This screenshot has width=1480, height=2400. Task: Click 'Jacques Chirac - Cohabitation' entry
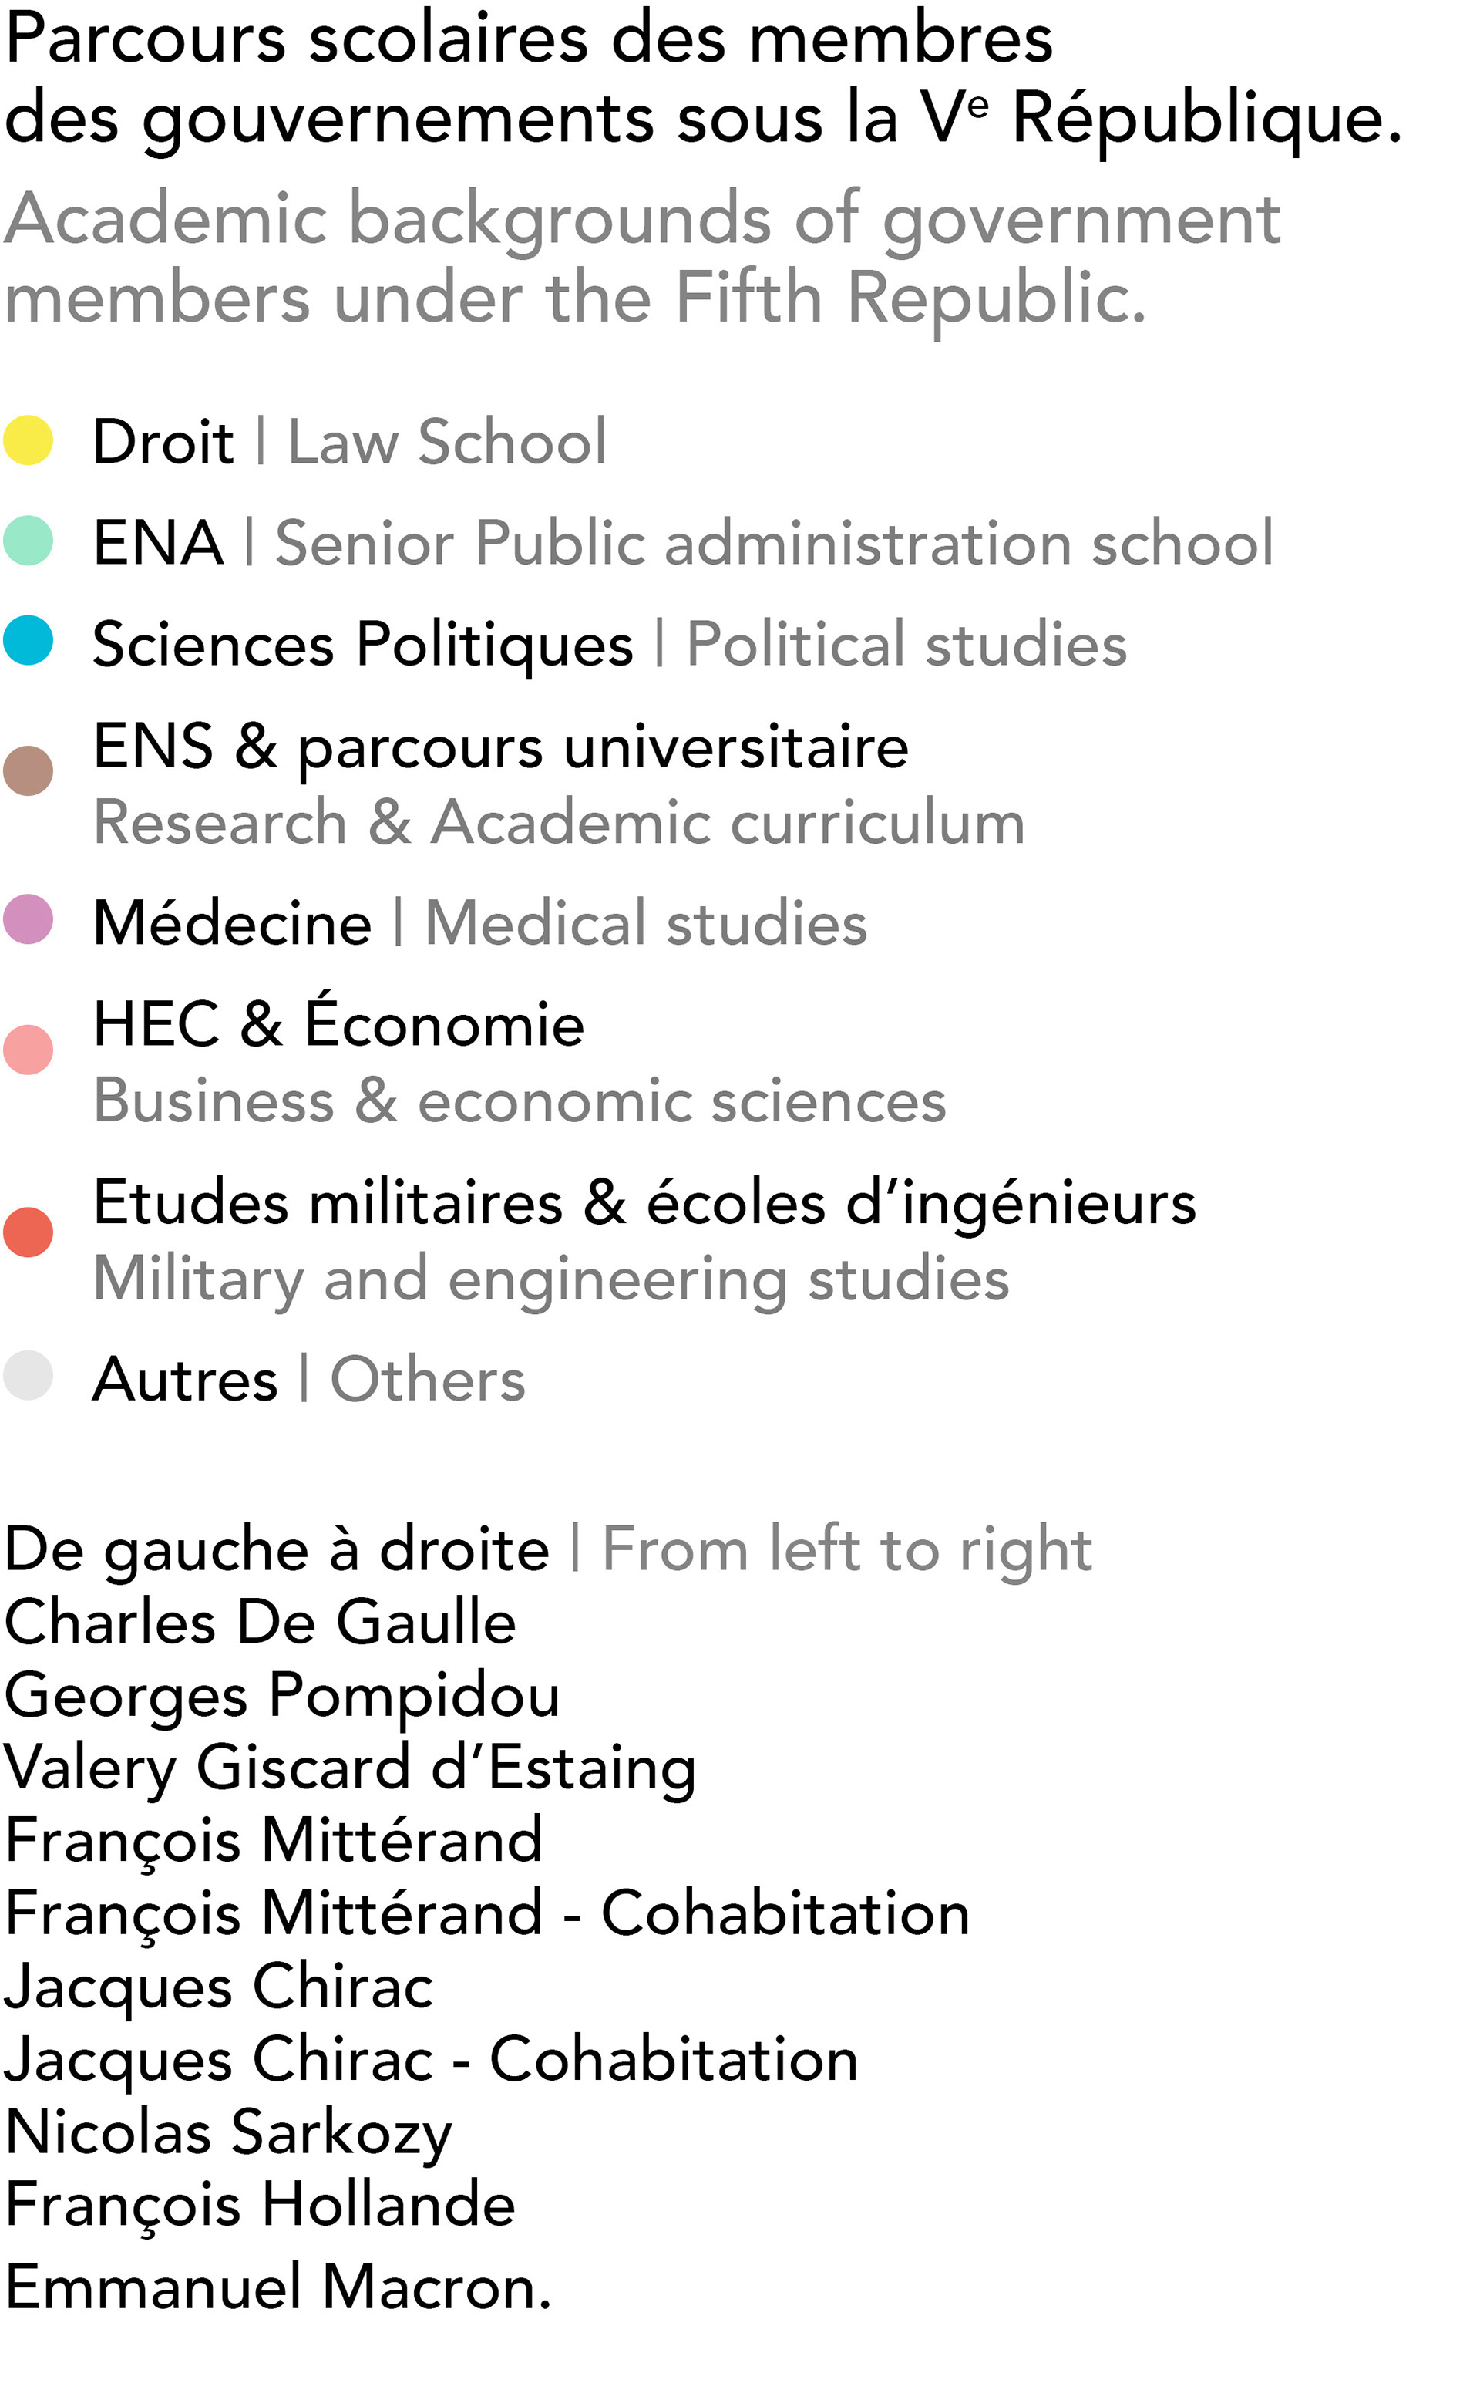(431, 2059)
